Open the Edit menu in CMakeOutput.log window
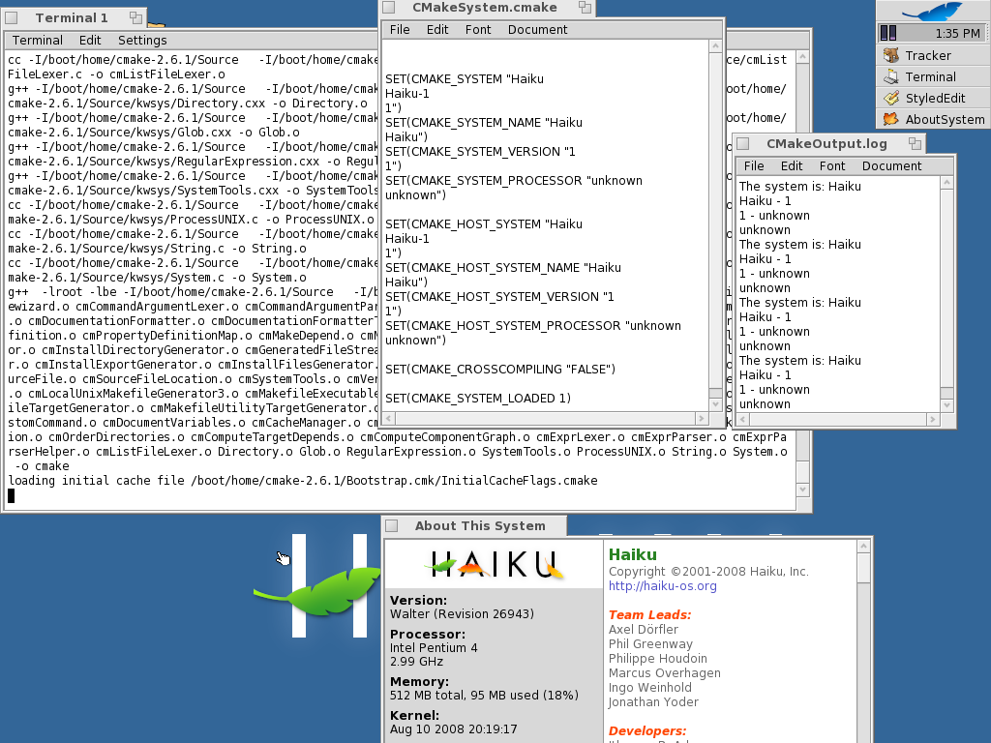The image size is (991, 743). coord(792,165)
